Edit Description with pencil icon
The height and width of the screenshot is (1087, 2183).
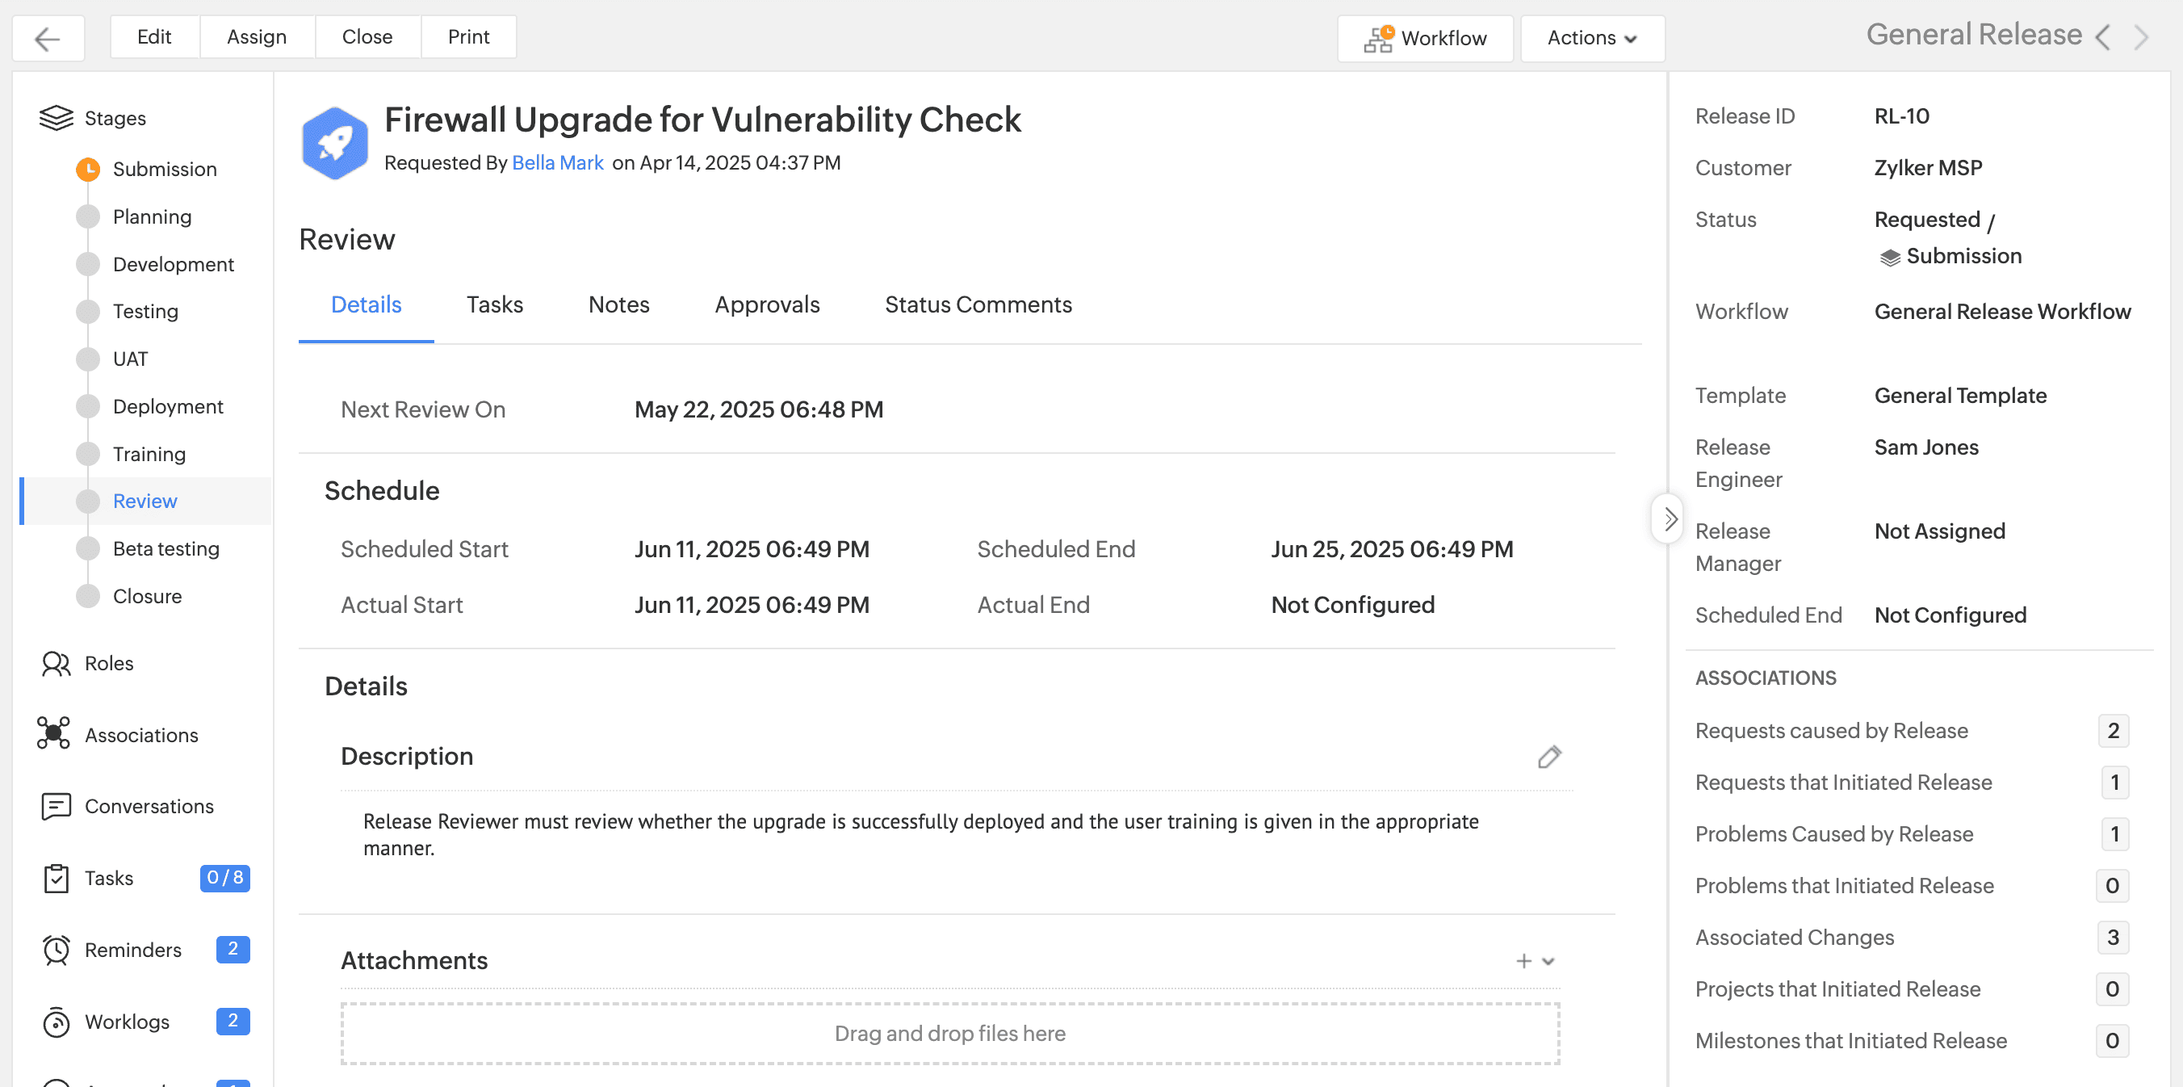1548,757
